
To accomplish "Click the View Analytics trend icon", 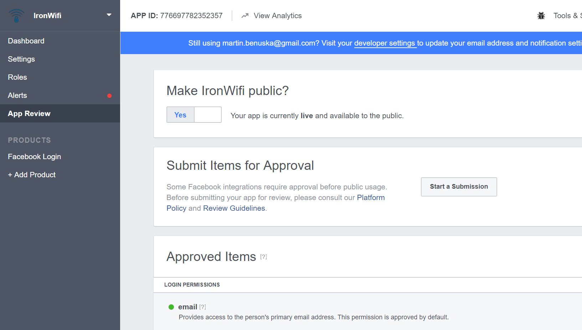I will (x=245, y=16).
